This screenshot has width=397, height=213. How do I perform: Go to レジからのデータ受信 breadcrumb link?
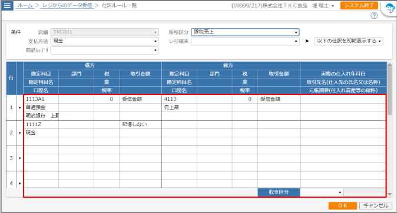[x=67, y=5]
